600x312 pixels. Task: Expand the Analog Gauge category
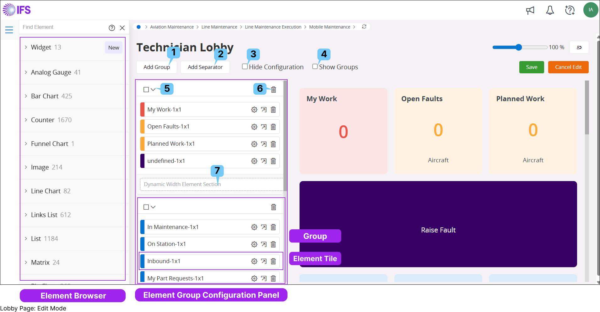[26, 72]
